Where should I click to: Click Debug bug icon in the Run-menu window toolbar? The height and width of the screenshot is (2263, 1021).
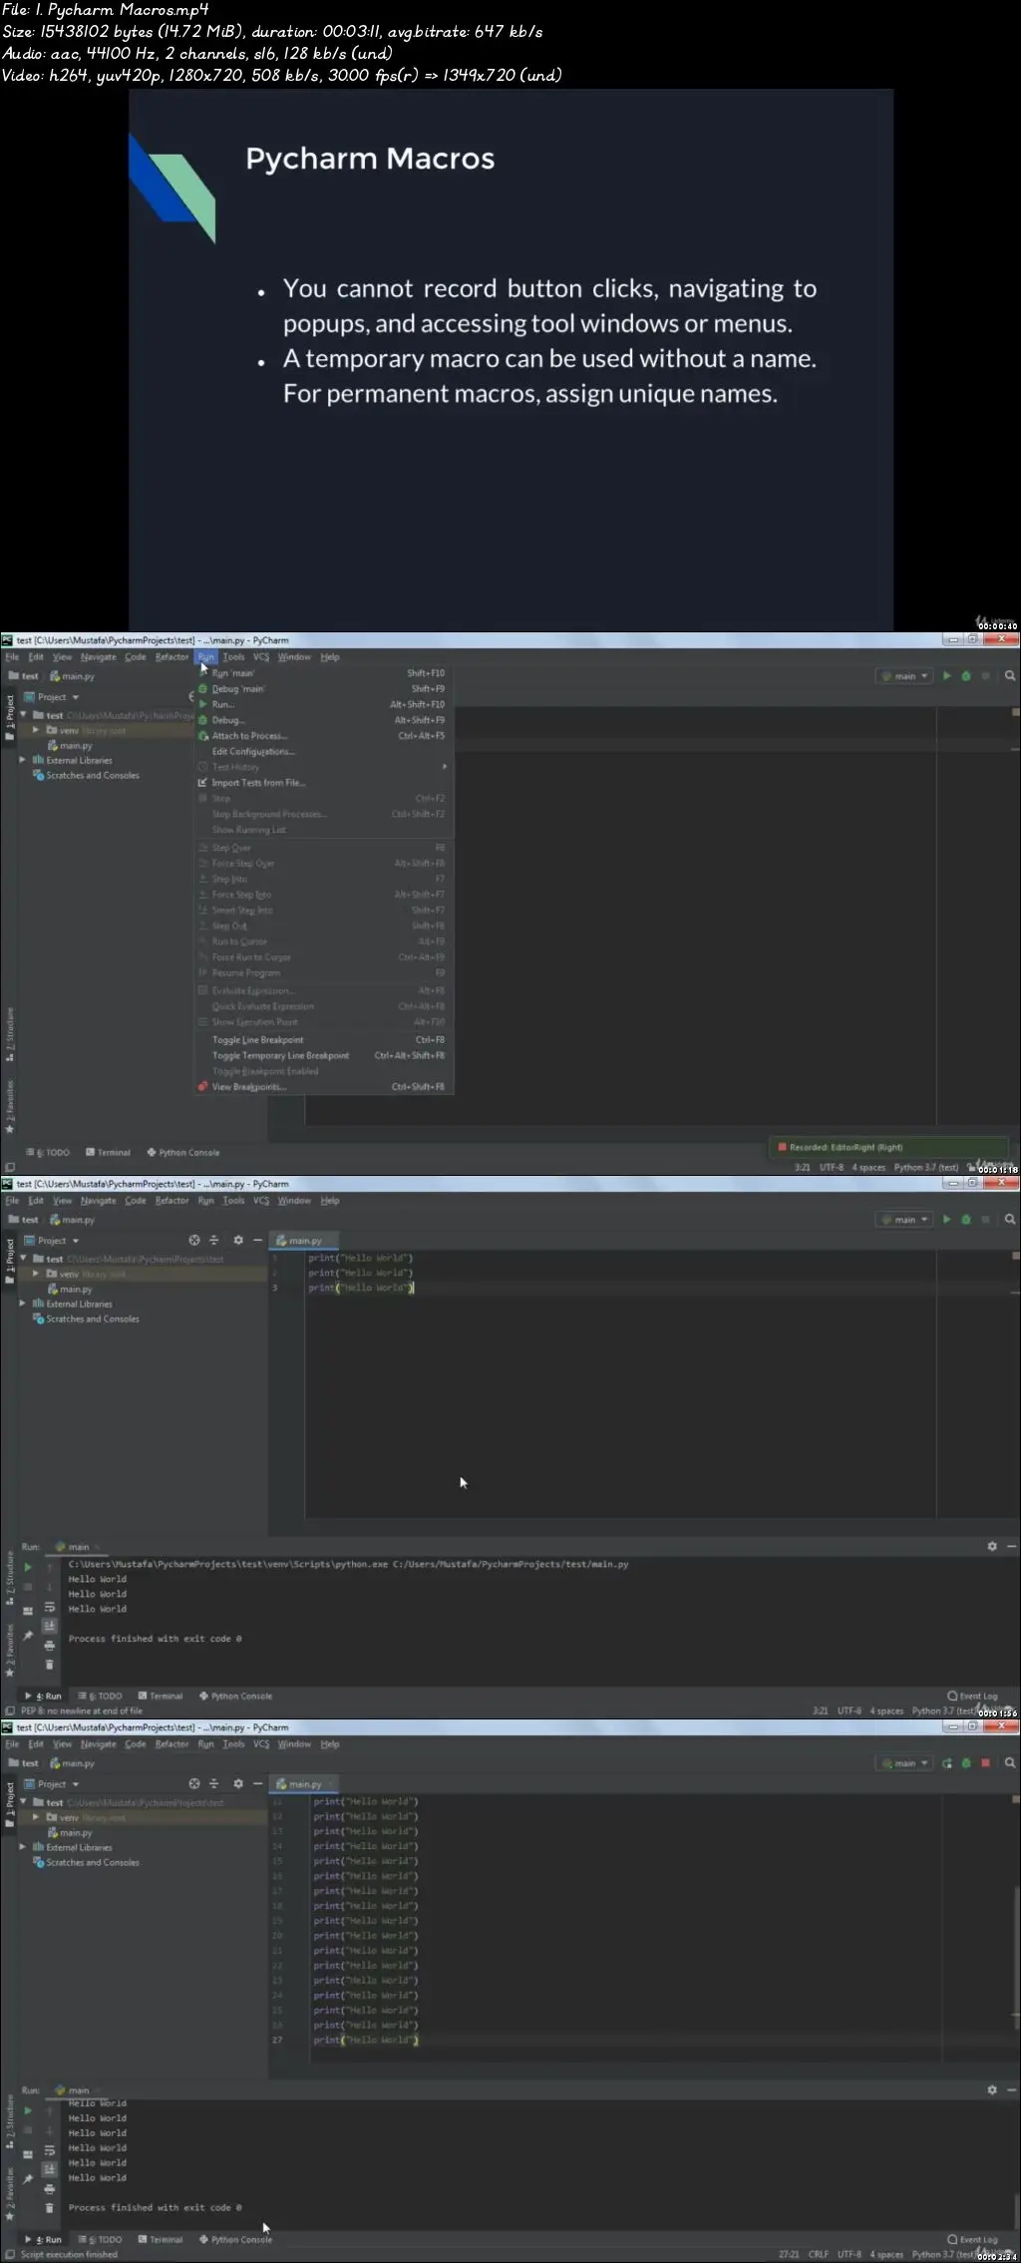click(x=965, y=676)
